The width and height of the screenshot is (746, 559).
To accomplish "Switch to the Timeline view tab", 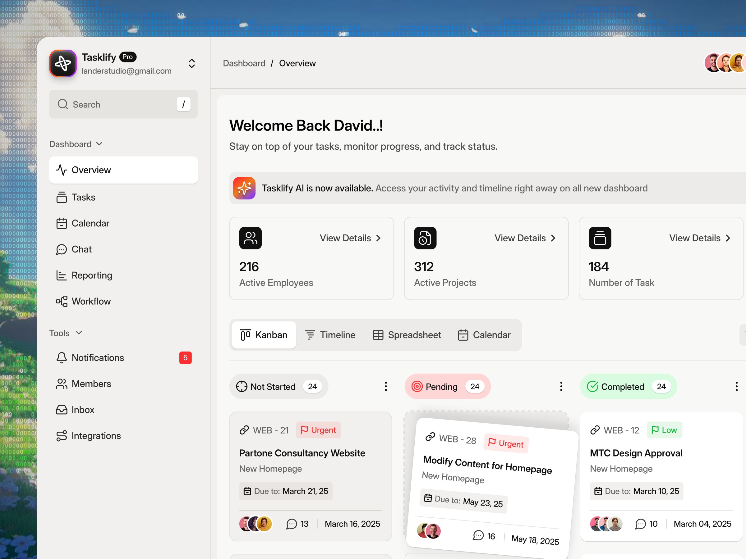I will coord(330,334).
